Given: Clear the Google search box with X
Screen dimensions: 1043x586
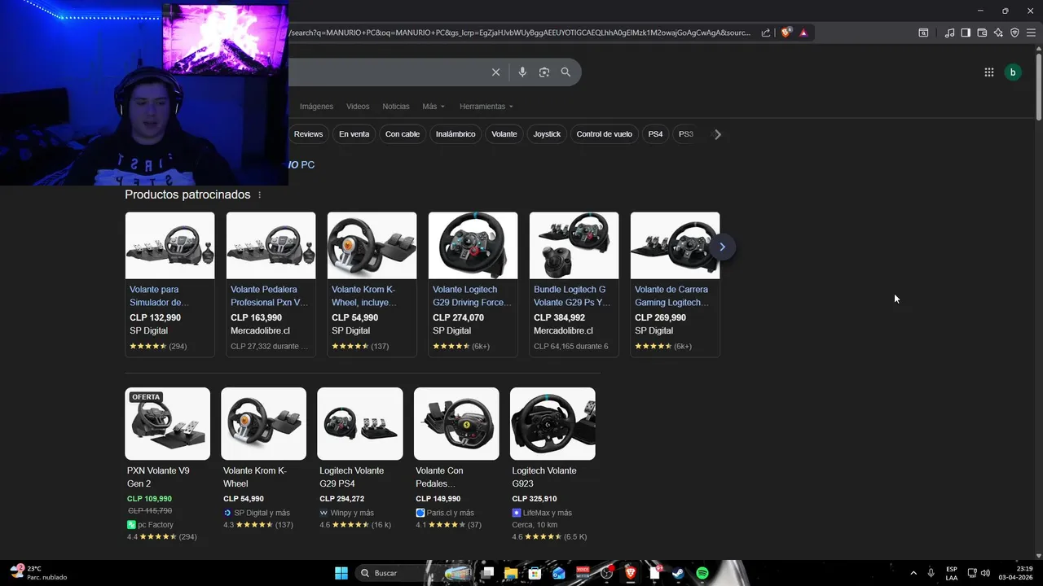Looking at the screenshot, I should (495, 72).
